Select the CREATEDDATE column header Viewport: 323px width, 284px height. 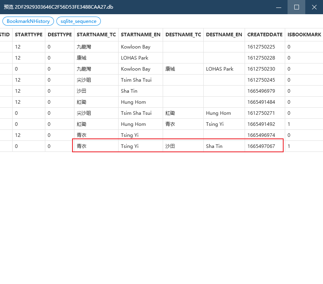[265, 35]
